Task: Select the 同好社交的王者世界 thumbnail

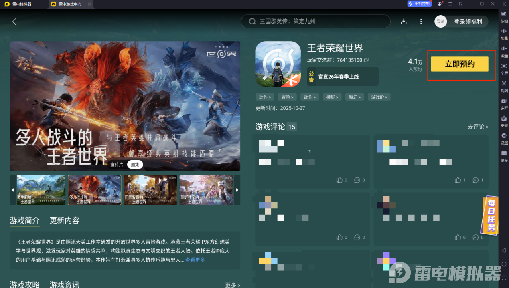Action: click(206, 190)
